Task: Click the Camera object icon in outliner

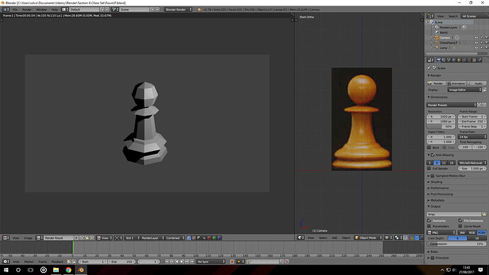Action: [x=437, y=38]
